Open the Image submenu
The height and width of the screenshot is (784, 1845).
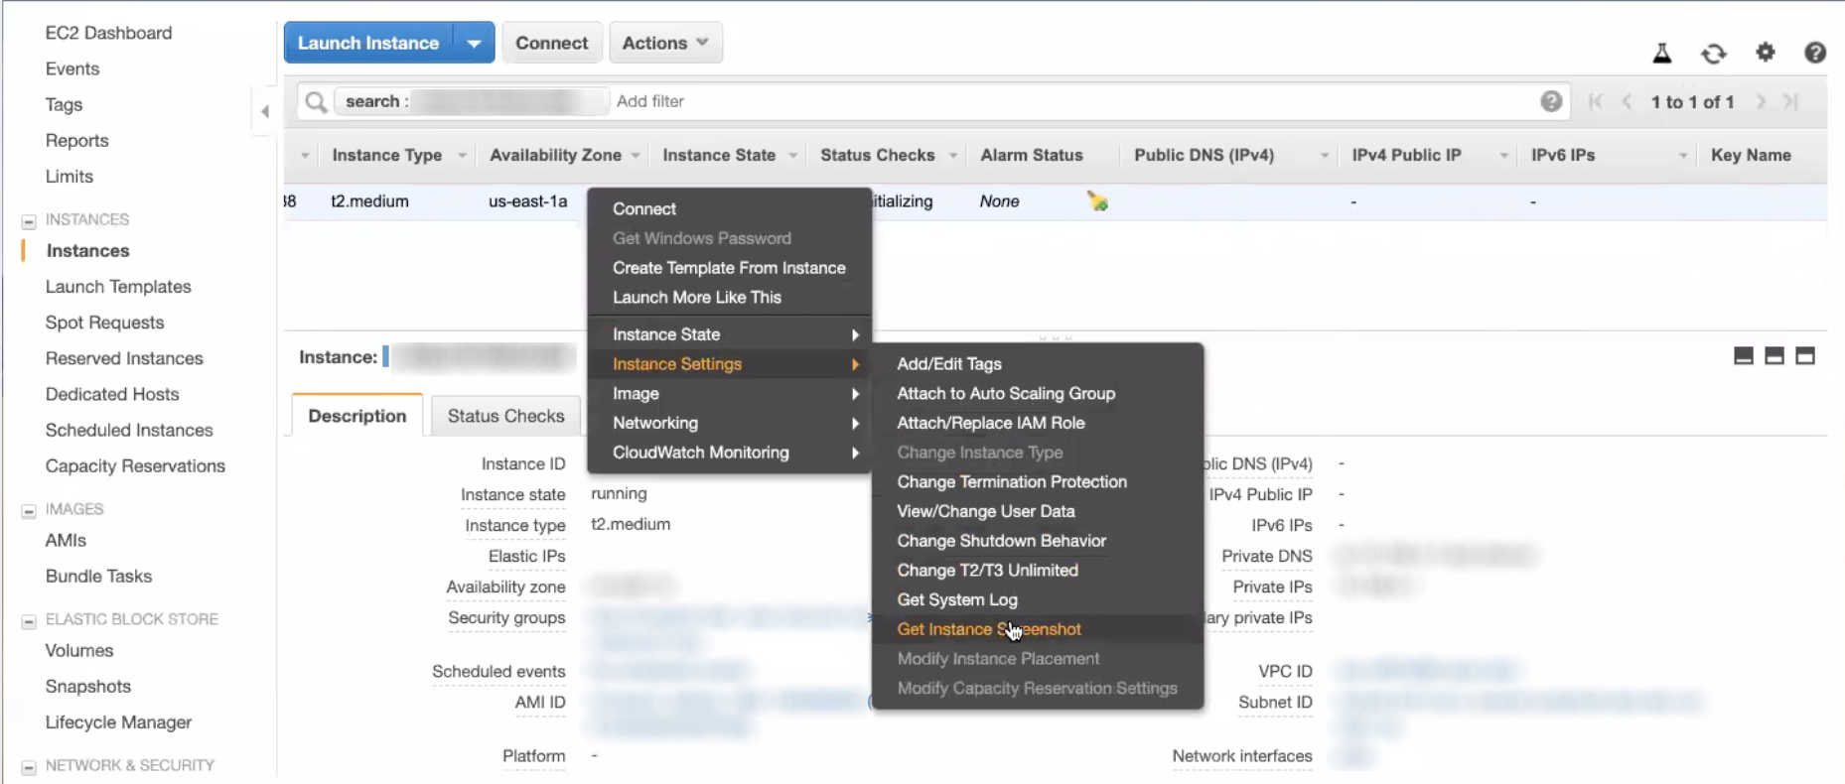click(x=730, y=394)
